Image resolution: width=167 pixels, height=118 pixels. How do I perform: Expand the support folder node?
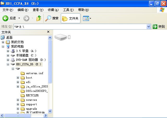[18, 104]
